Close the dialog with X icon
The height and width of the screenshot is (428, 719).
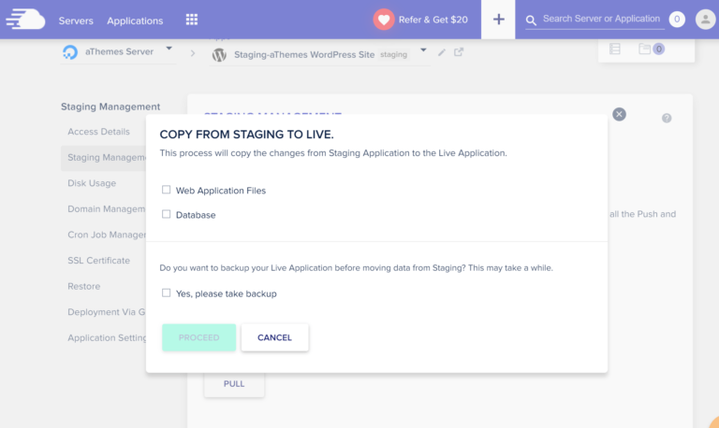pos(619,114)
